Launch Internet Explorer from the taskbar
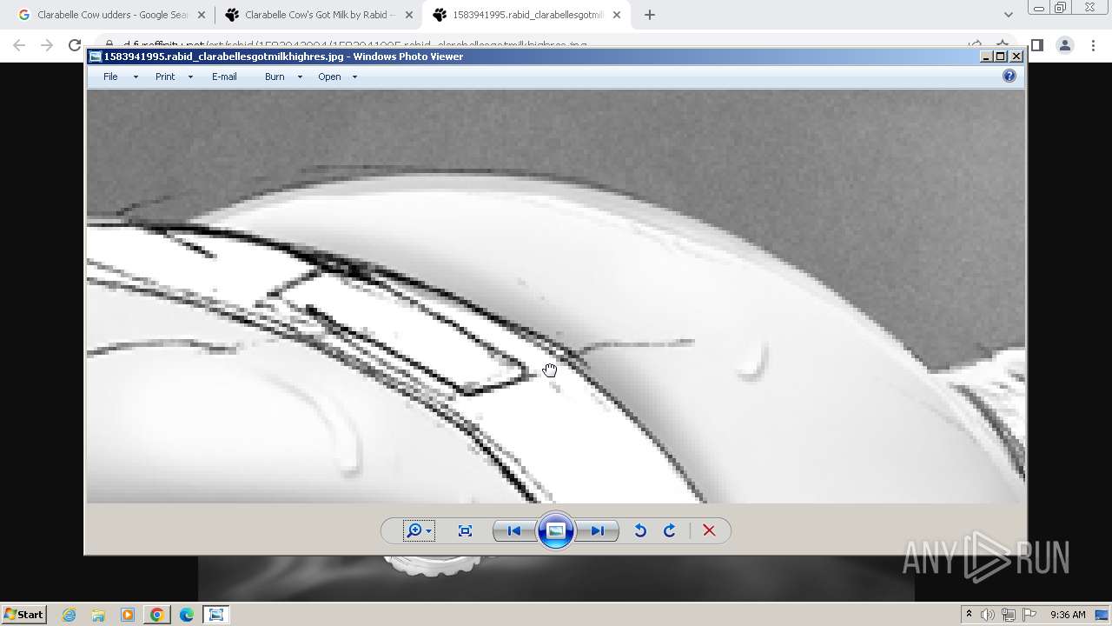Screen dimensions: 1112x626 tap(69, 615)
